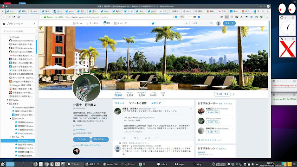Toggle the sidebar view toolbar icon
Screen dimensions: 297x167
(226, 17)
